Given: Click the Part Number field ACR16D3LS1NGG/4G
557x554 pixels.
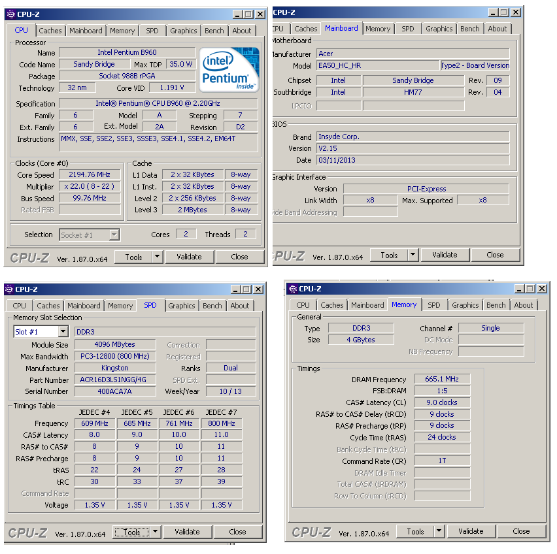Looking at the screenshot, I should coord(115,380).
